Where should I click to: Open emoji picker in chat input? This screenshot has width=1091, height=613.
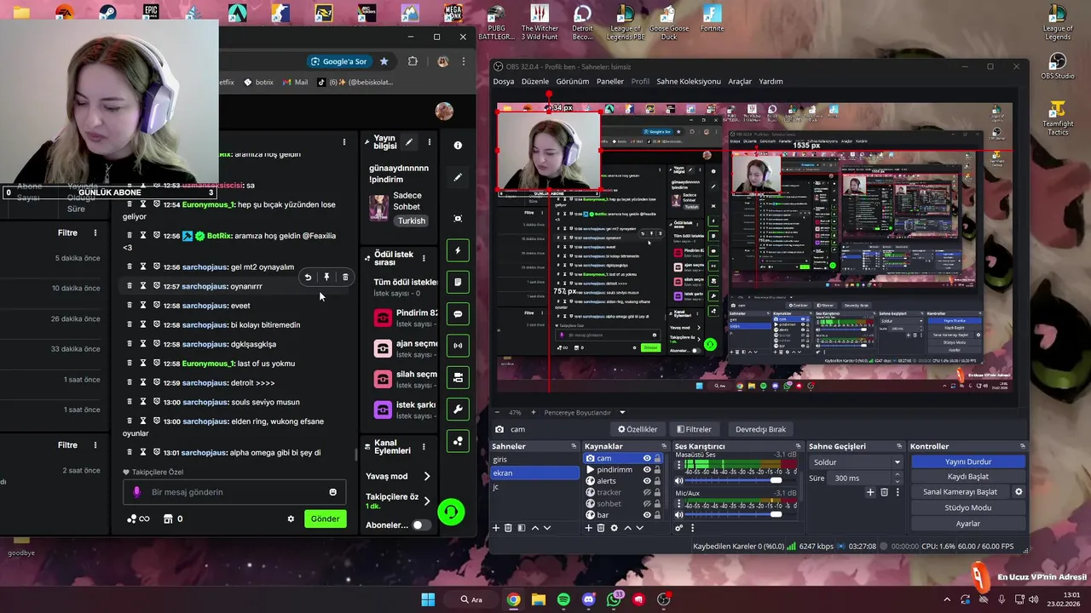(x=332, y=492)
